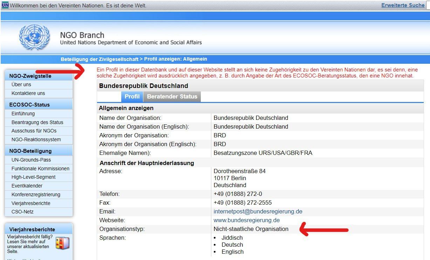Click the Vierjahresberichte box header
Screen dimensions: 430x260
(x=39, y=229)
